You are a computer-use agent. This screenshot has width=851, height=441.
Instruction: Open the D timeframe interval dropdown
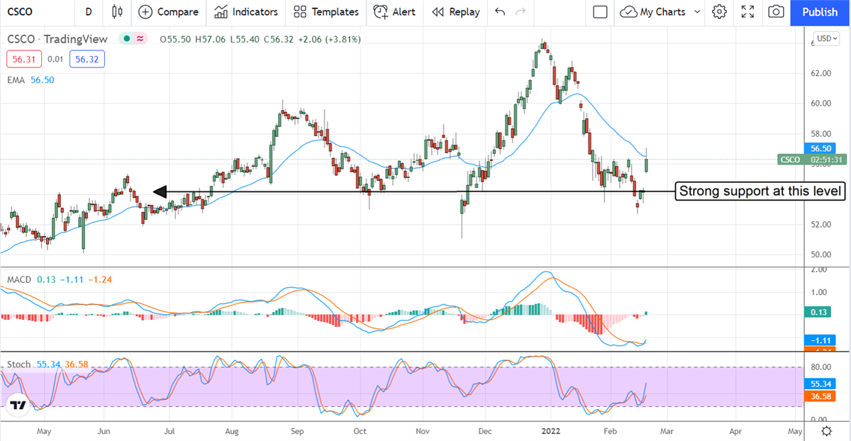coord(88,12)
